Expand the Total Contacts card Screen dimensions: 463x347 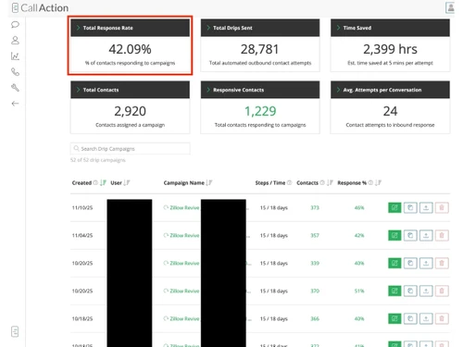click(79, 90)
